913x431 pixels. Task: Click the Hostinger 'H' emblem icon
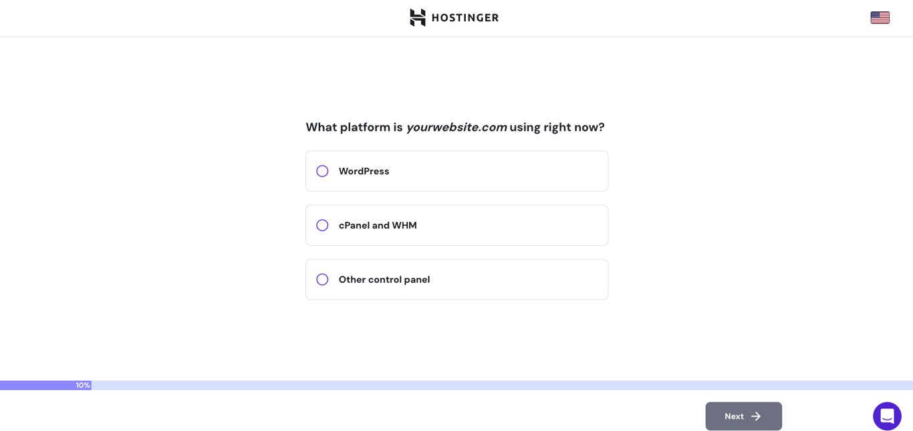tap(416, 18)
